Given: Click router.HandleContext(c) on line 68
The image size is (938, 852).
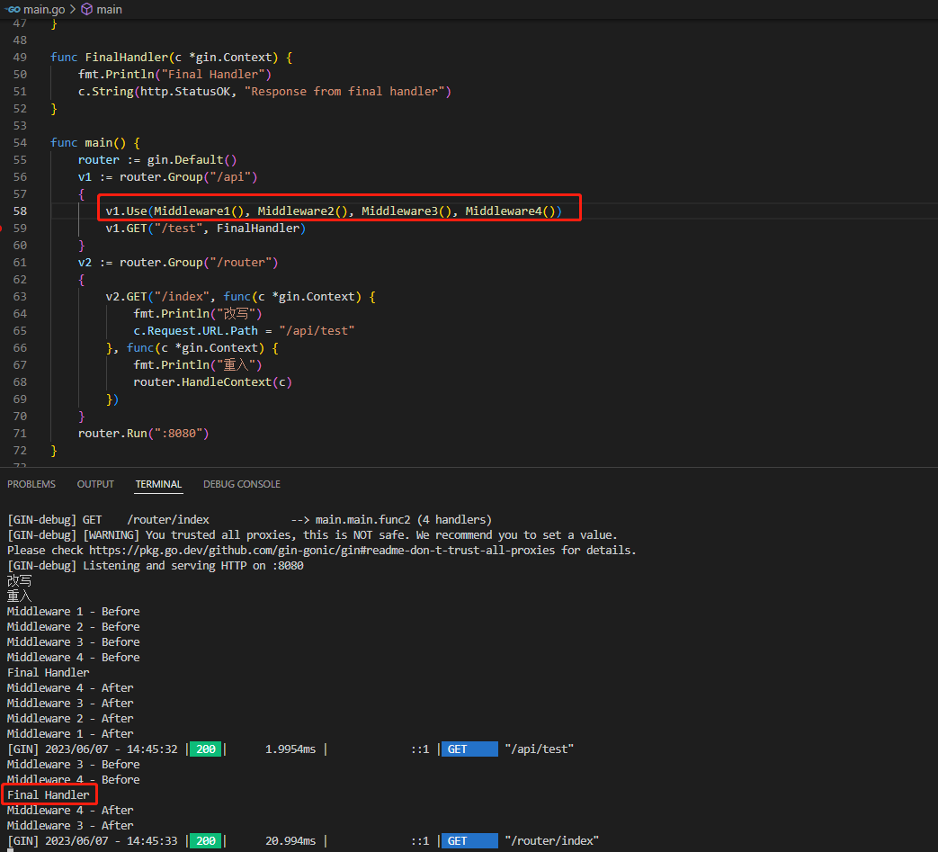Looking at the screenshot, I should tap(212, 381).
